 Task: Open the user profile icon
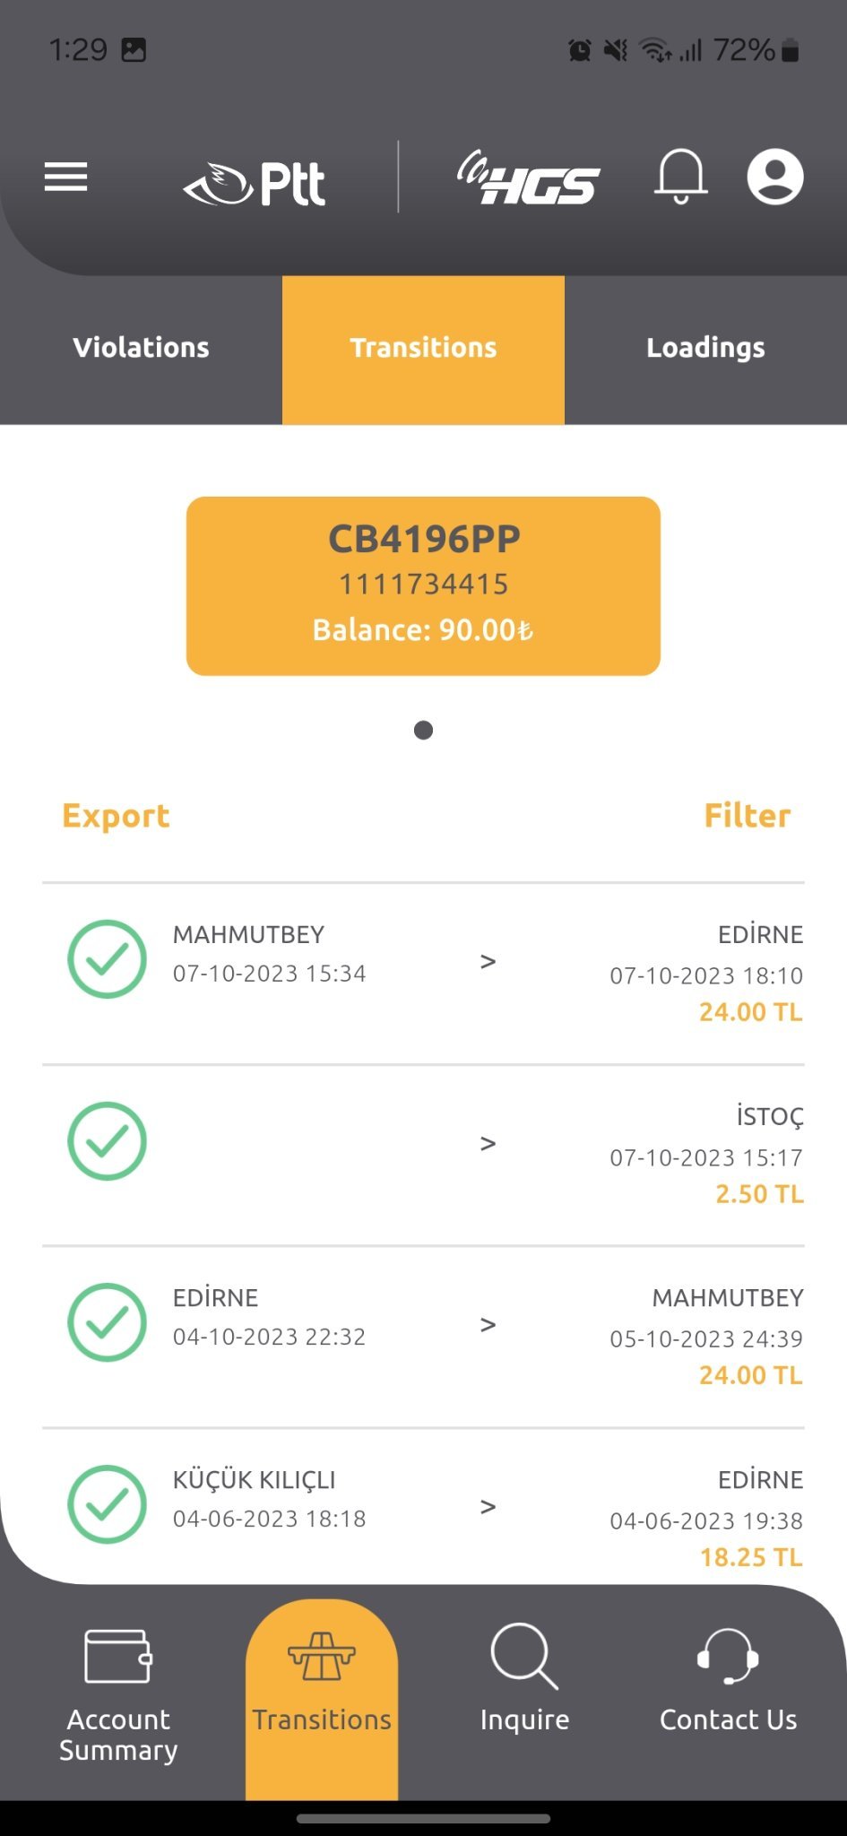click(775, 177)
